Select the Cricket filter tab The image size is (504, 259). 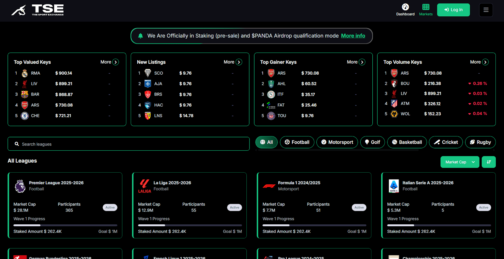click(445, 142)
